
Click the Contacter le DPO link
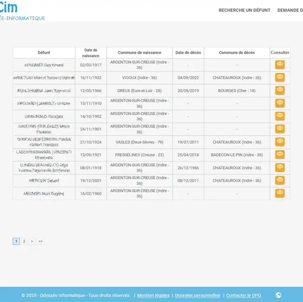point(243,295)
